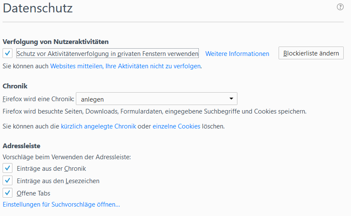351x216 pixels.
Task: Click the 'kürzlich angelegte Chronik' link
Action: (x=99, y=126)
